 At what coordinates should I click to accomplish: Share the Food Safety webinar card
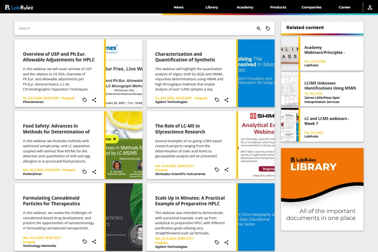[x=94, y=172]
